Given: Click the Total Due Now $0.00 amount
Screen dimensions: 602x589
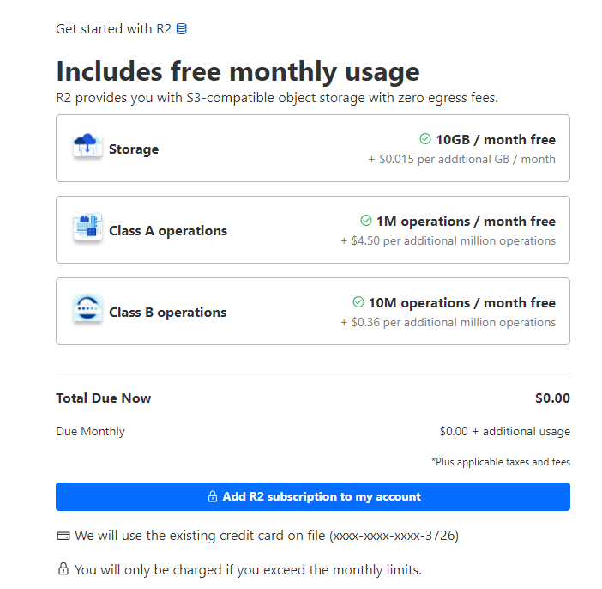Looking at the screenshot, I should [552, 398].
